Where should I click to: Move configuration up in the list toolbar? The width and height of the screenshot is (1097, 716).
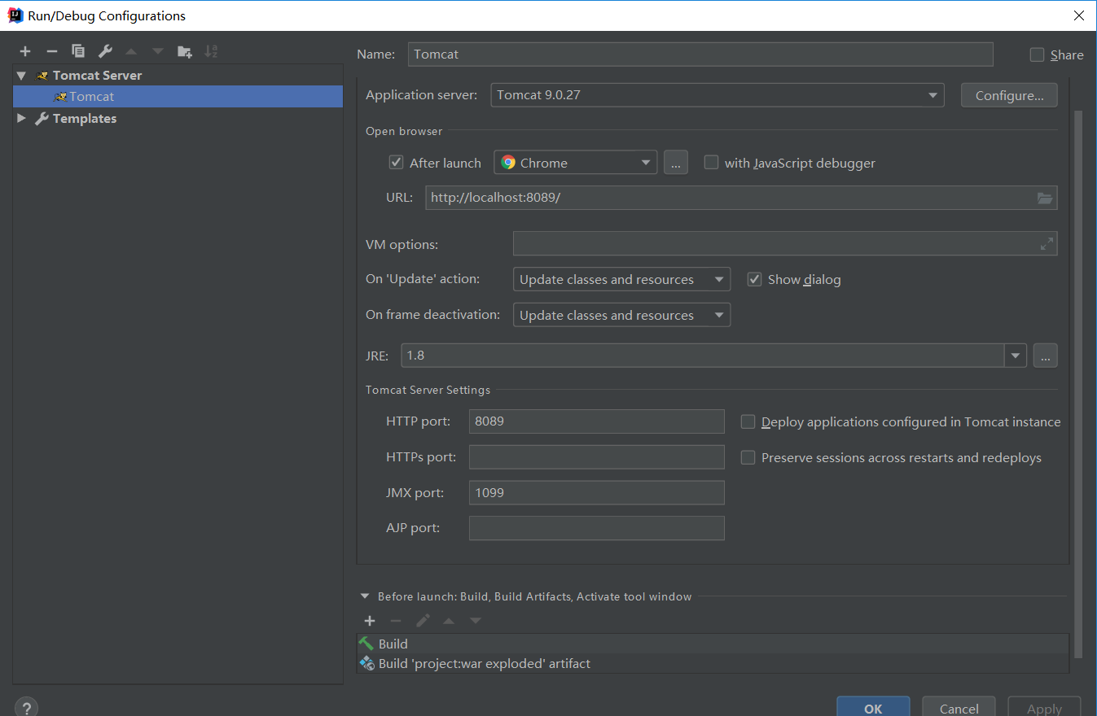tap(131, 51)
